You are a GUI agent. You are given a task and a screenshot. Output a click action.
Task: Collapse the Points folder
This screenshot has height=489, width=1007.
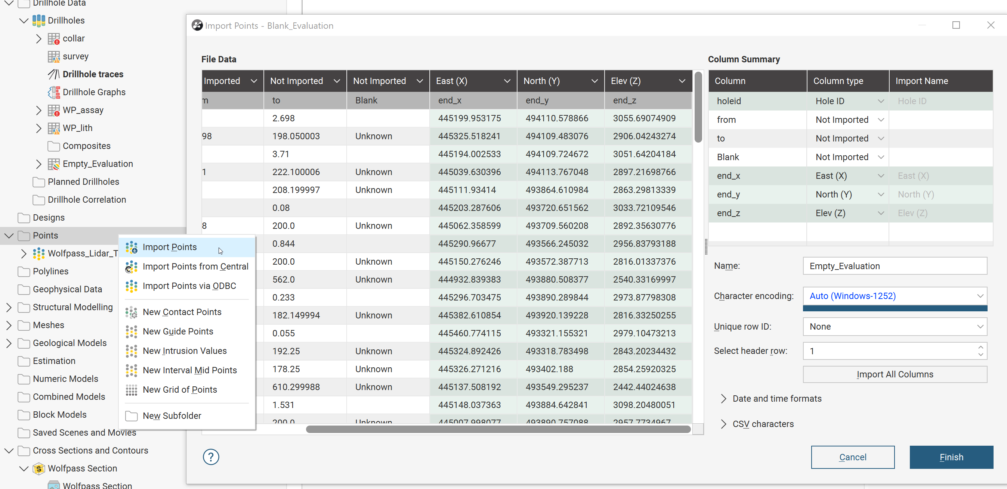[9, 236]
